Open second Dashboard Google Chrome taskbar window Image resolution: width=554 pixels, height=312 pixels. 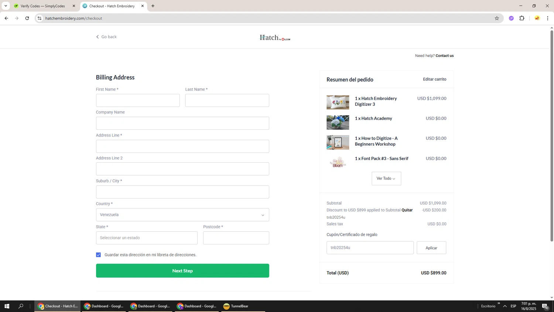(x=150, y=306)
